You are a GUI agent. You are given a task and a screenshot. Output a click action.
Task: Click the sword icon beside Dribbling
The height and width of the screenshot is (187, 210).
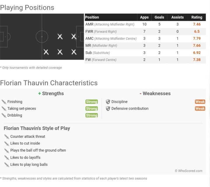(x=4, y=115)
